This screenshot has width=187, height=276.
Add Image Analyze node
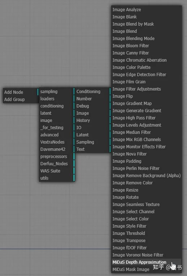(147, 10)
